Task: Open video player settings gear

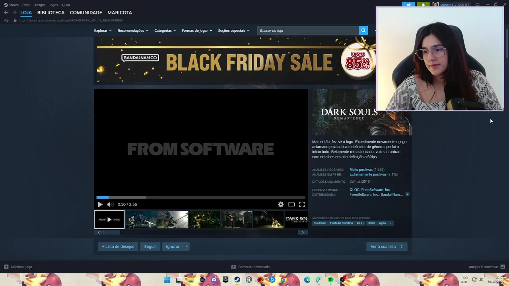Action: (281, 205)
